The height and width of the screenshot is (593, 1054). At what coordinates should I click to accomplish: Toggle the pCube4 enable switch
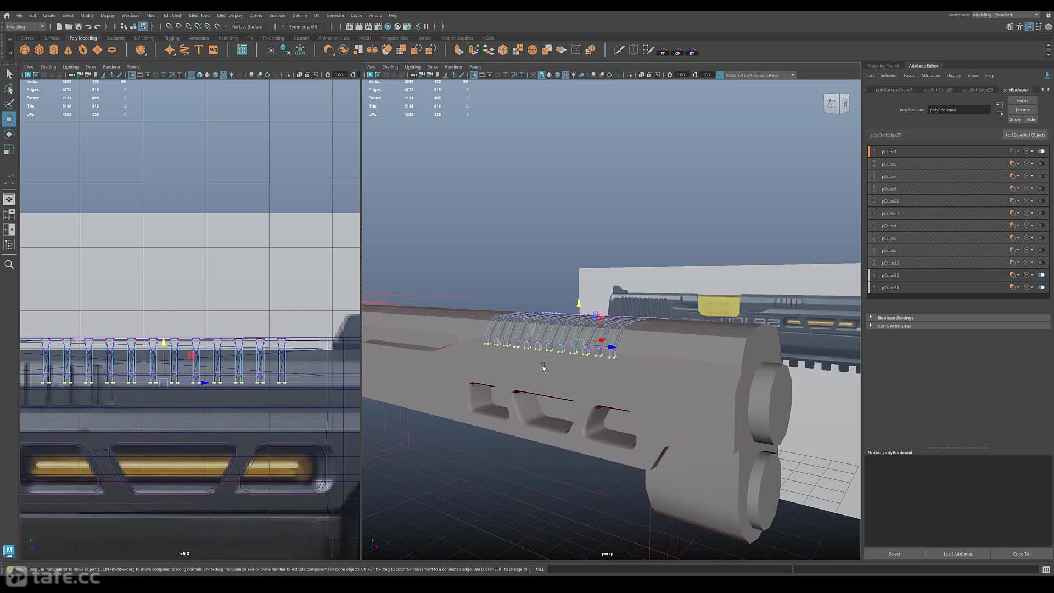click(x=1041, y=226)
